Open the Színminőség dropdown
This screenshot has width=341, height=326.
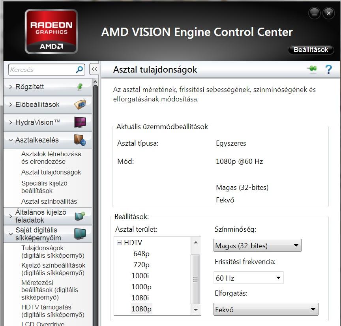257,245
